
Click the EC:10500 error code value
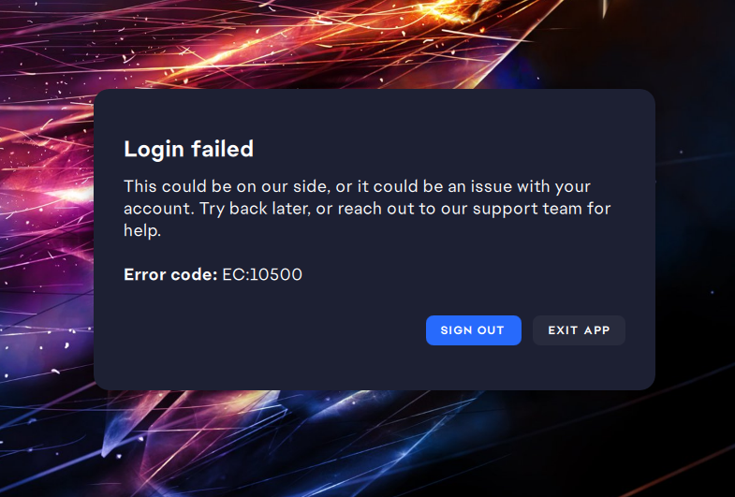point(262,275)
